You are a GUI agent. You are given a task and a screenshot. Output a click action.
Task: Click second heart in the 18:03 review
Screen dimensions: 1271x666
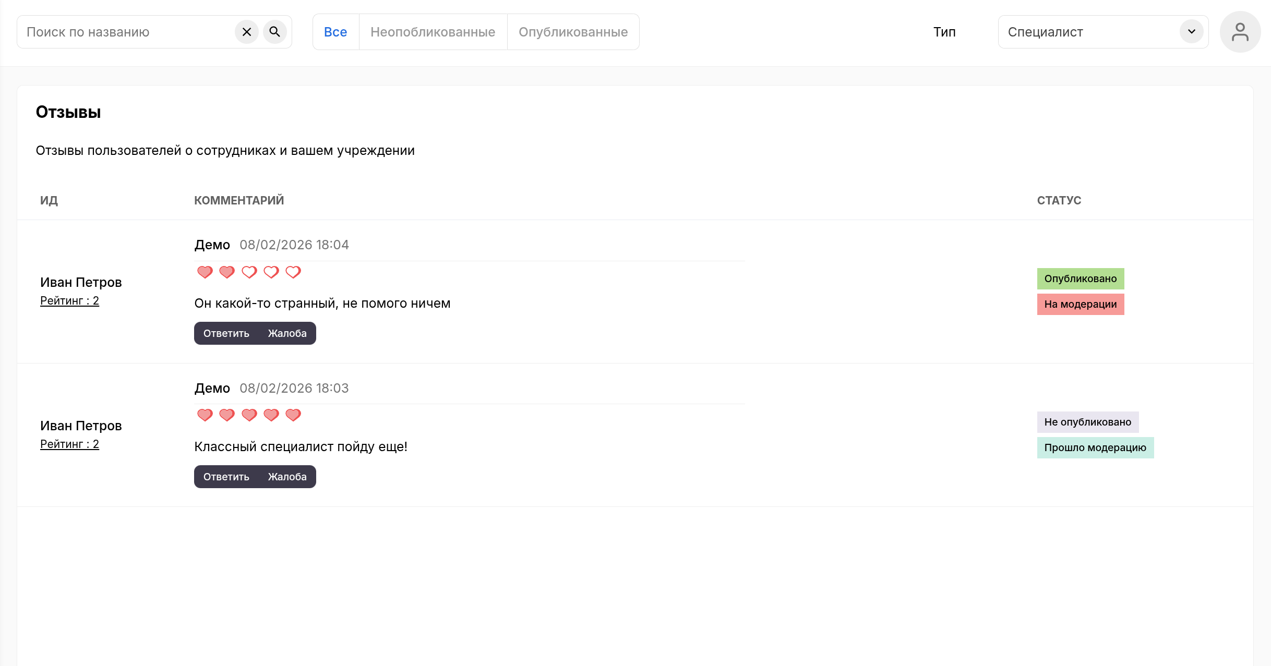pos(227,415)
